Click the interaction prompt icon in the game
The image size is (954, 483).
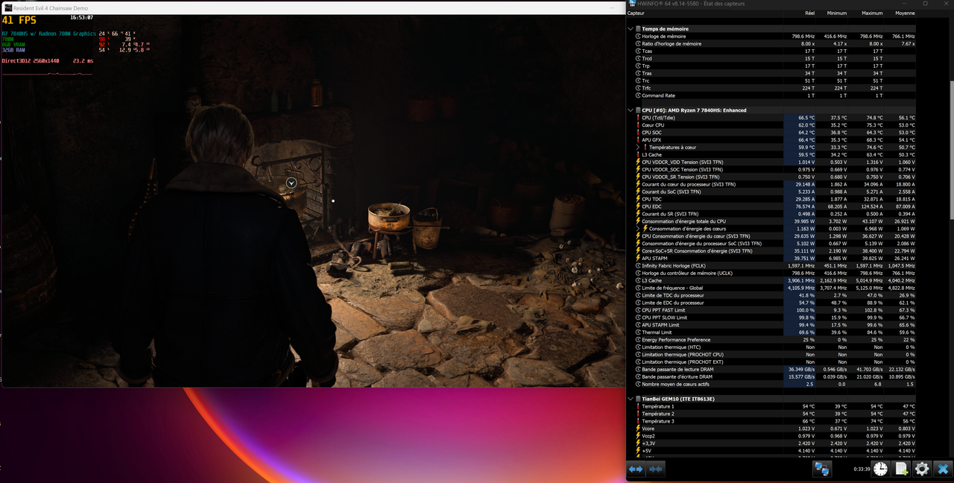[x=291, y=183]
